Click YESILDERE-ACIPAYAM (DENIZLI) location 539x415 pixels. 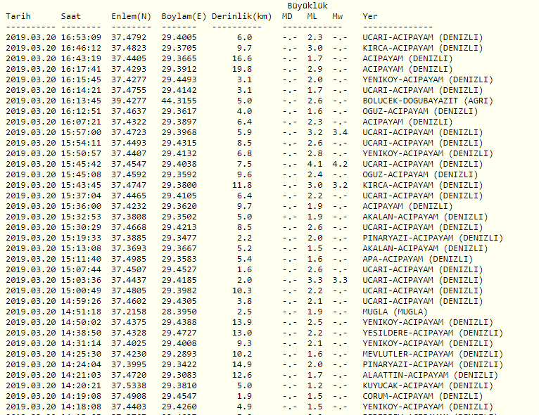click(433, 333)
